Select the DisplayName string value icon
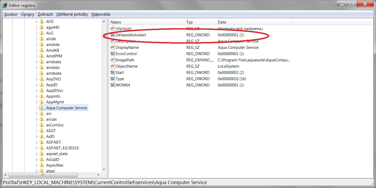Image resolution: width=376 pixels, height=188 pixels. pos(113,48)
